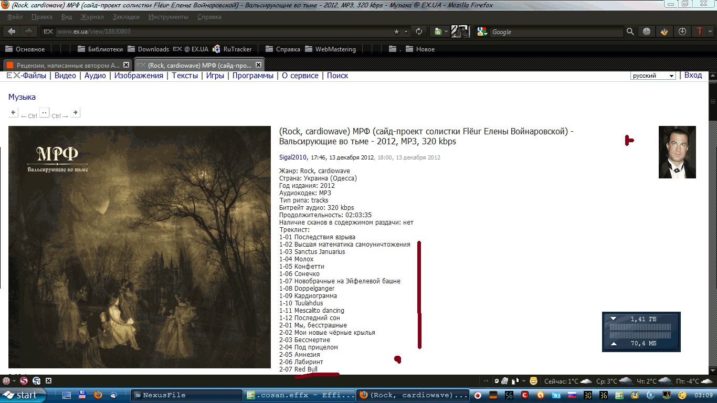Click the blue S with clock add-on icon
The image size is (717, 403).
click(37, 380)
